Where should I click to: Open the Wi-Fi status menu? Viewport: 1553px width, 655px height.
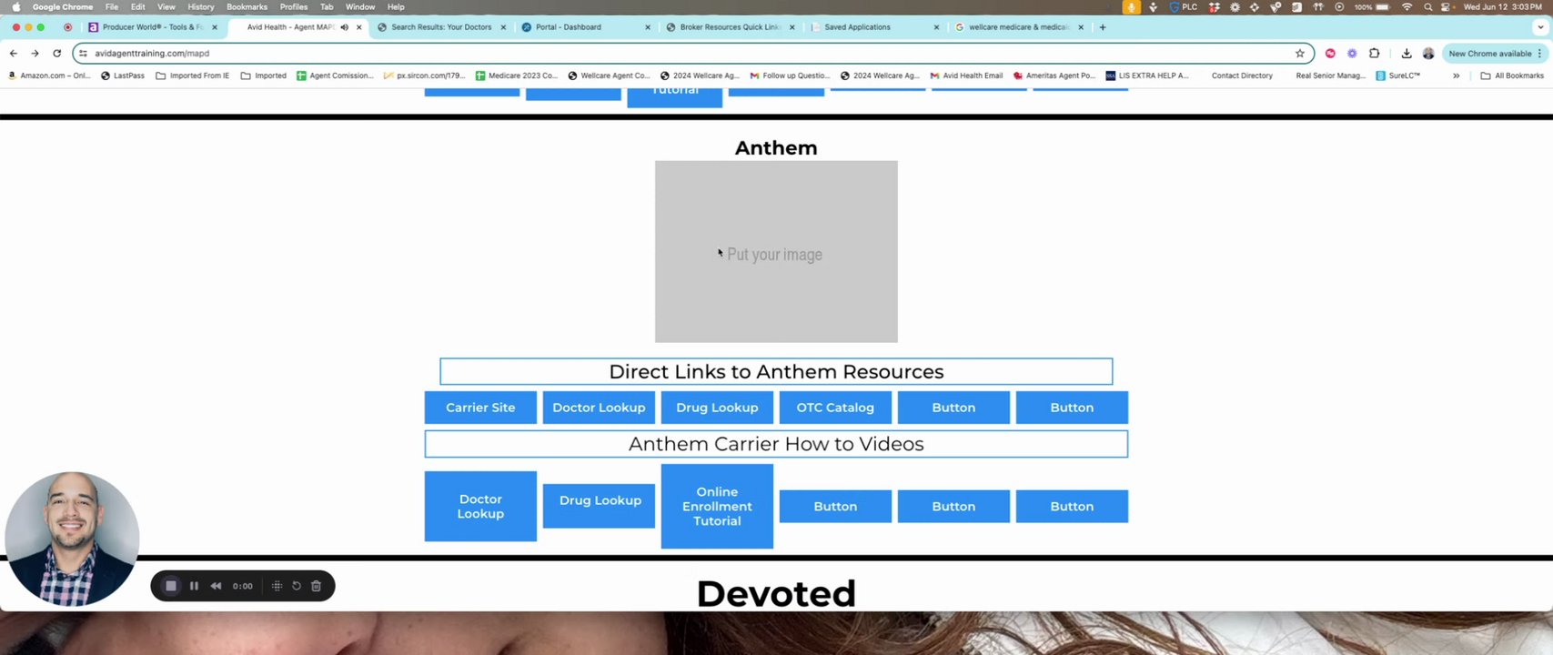pos(1407,6)
